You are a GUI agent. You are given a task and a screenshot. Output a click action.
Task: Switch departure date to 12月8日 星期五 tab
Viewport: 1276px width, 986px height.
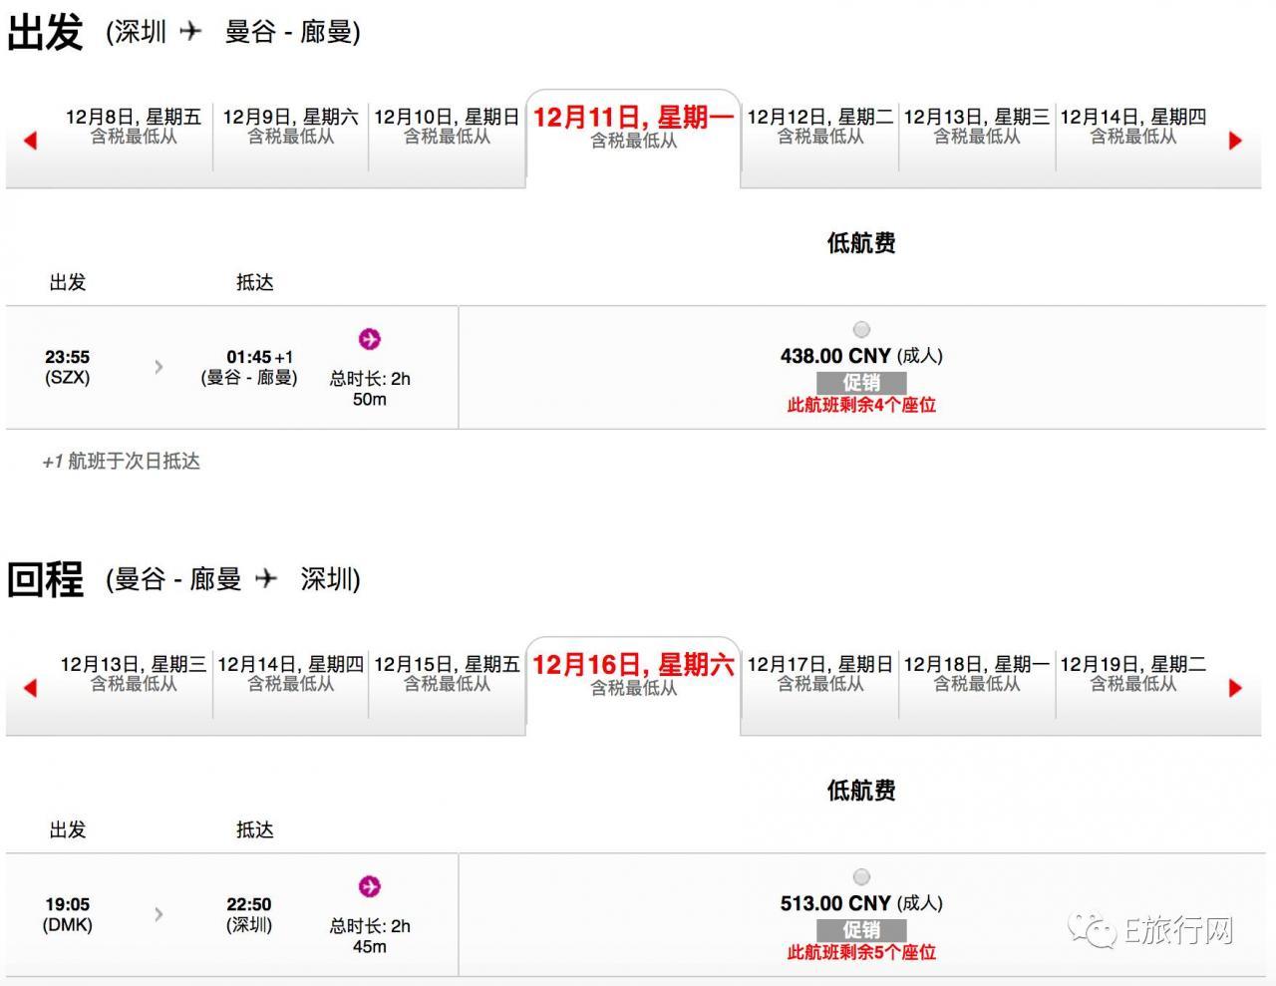click(134, 127)
